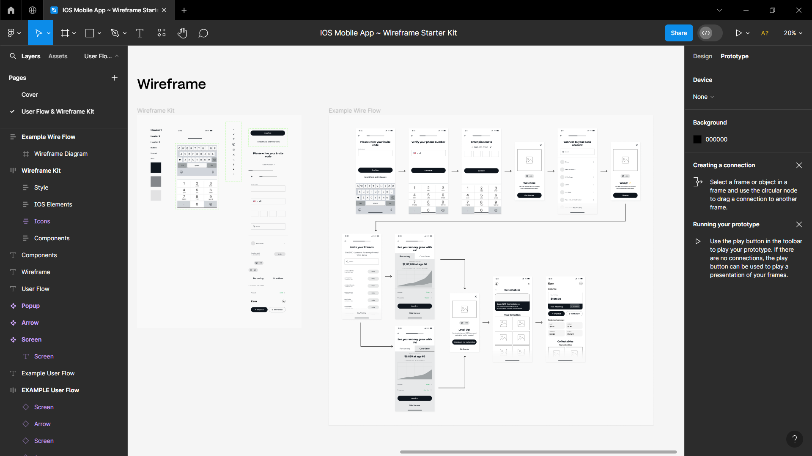Click the Wireframe Kit layer icon

tap(13, 171)
